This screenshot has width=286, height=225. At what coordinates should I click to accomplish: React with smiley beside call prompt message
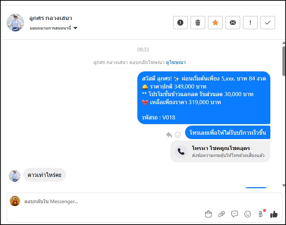[178, 135]
